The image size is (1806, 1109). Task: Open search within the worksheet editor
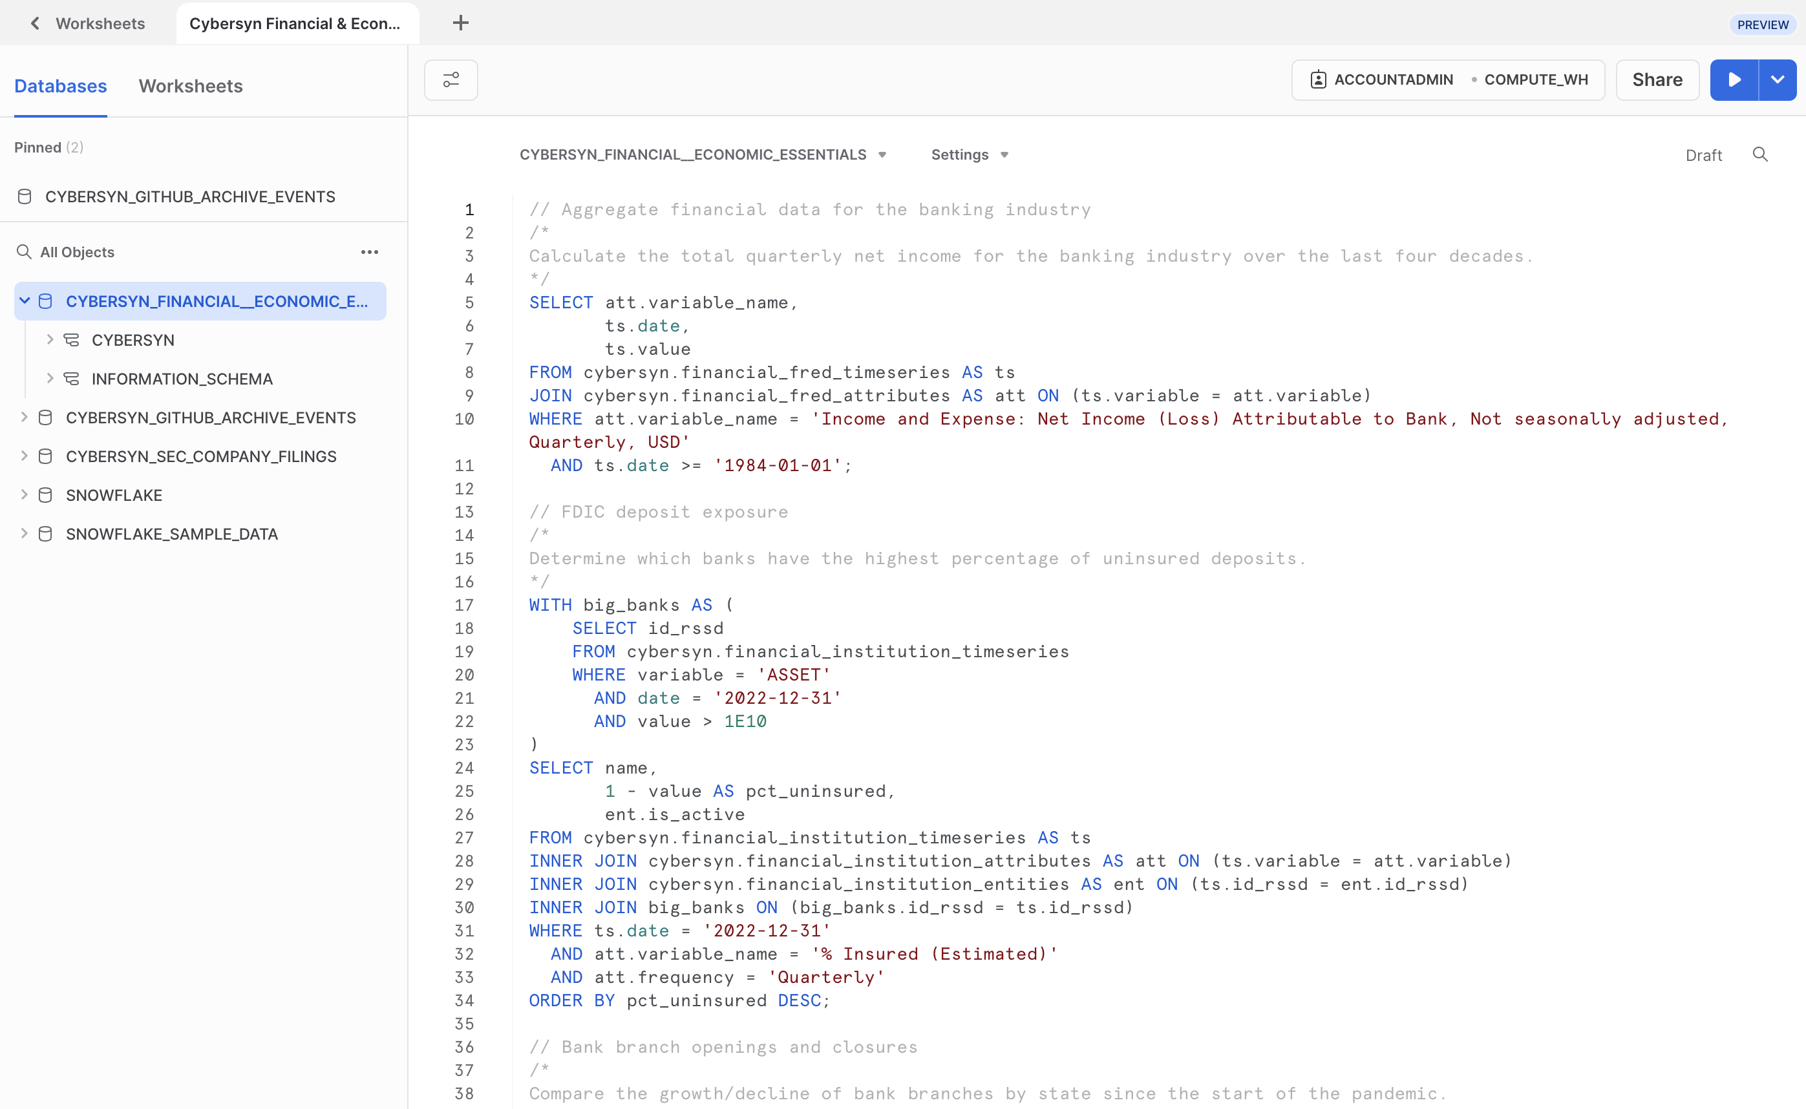(1761, 154)
